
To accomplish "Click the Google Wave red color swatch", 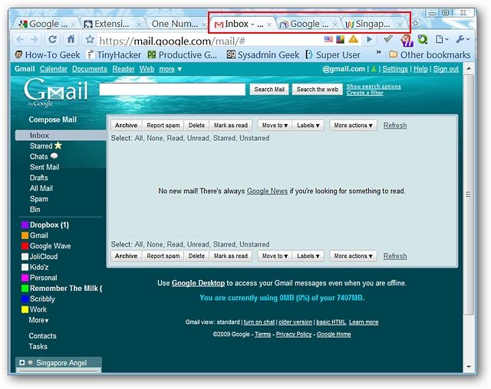I will click(x=25, y=246).
